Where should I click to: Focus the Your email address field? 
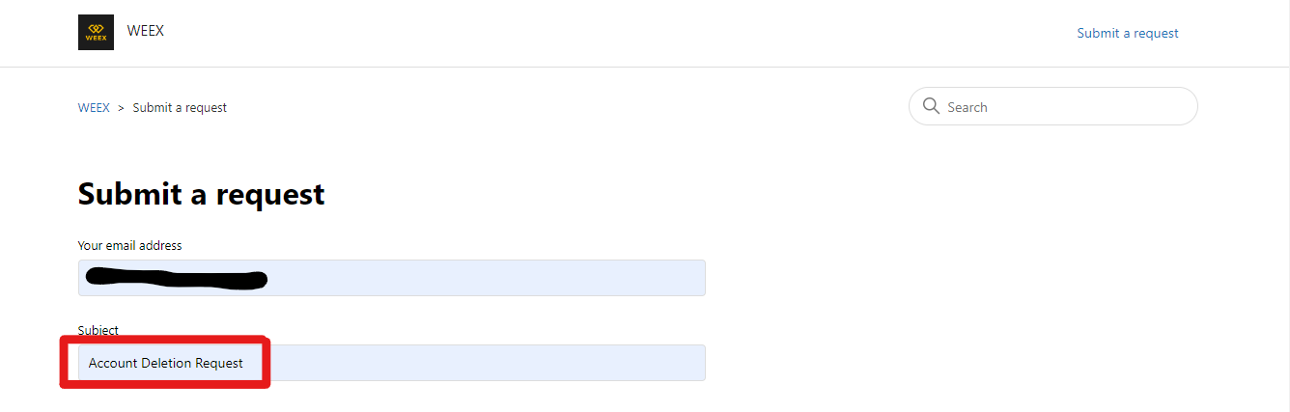391,278
